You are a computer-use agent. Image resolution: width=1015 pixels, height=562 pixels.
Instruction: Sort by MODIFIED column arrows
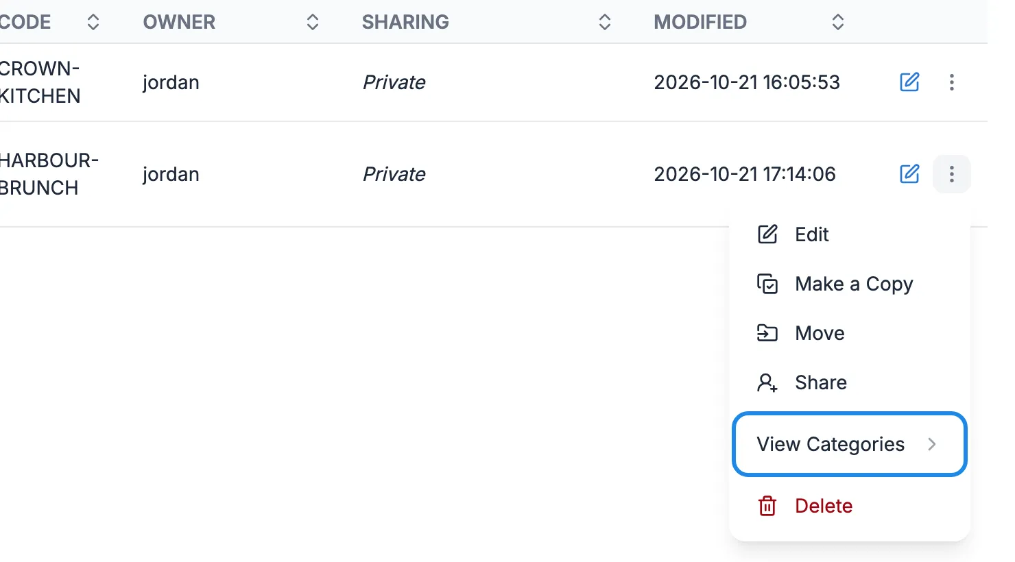coord(838,22)
